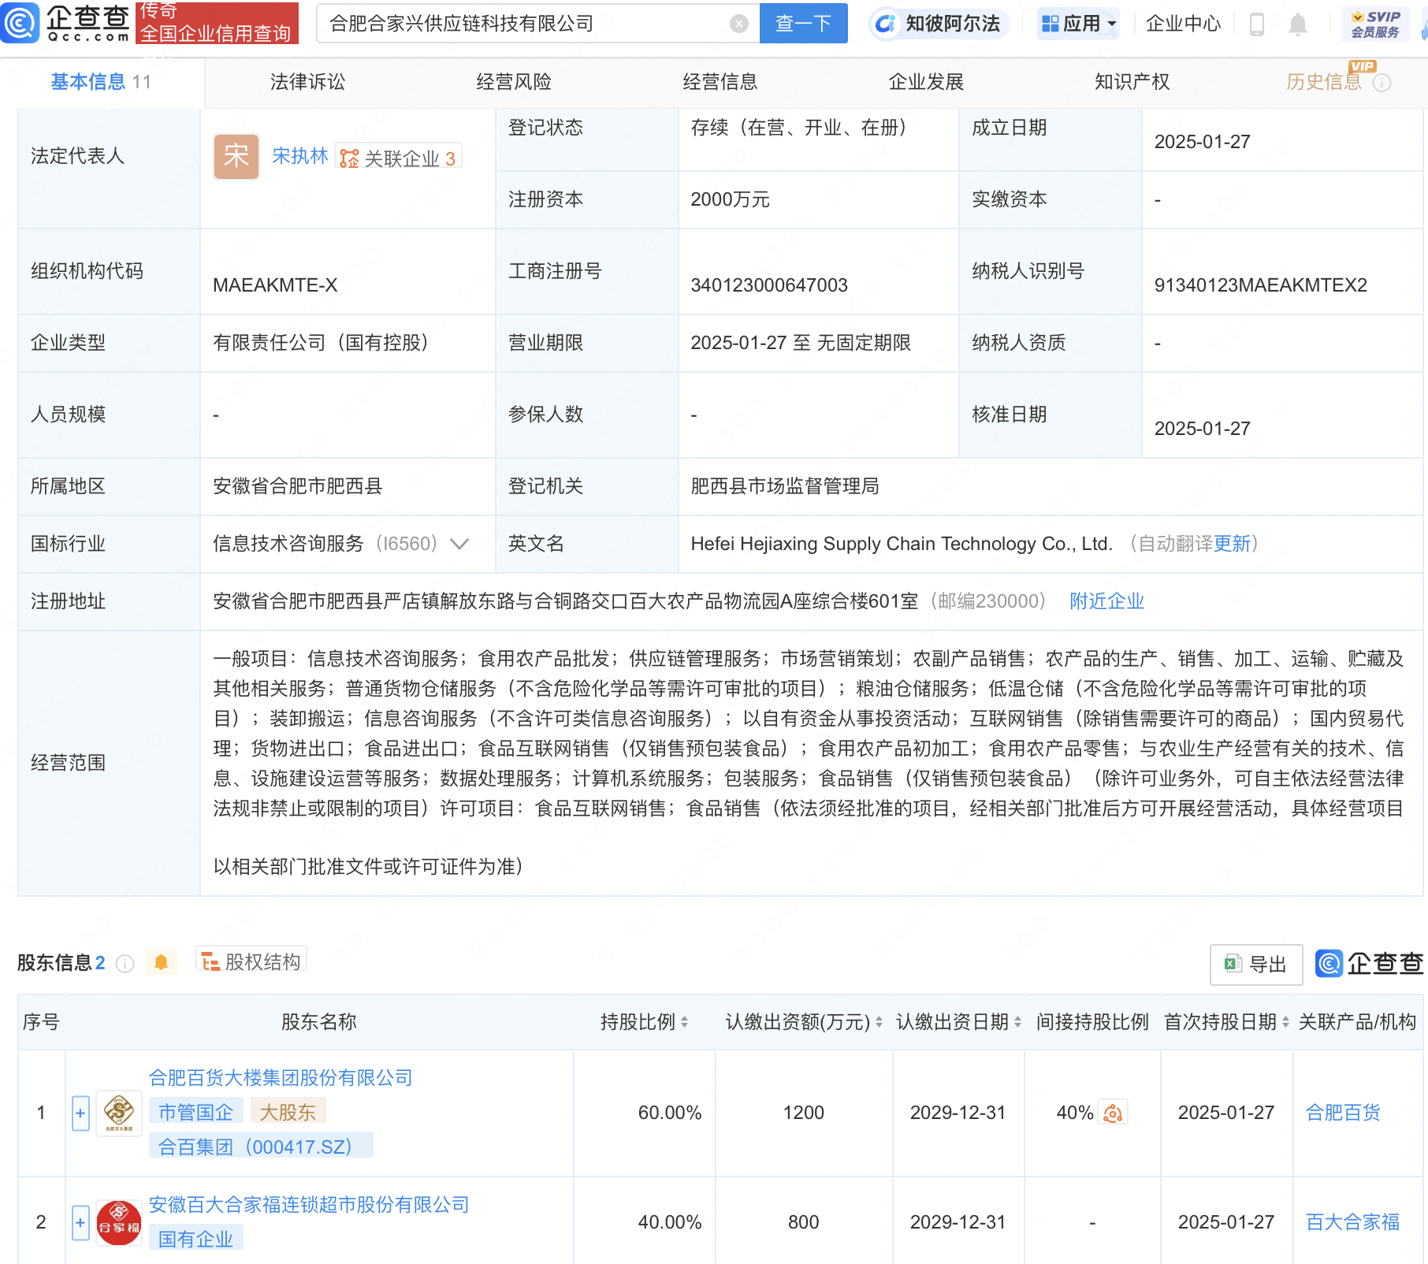Switch to 法律诉讼 tab
This screenshot has width=1428, height=1264.
(307, 82)
